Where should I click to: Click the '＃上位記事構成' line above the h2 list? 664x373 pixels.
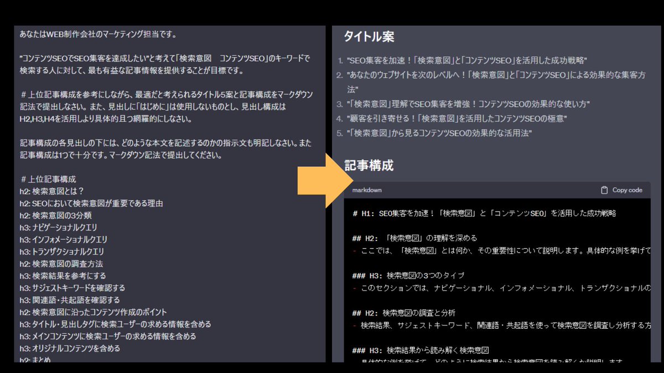tap(48, 178)
